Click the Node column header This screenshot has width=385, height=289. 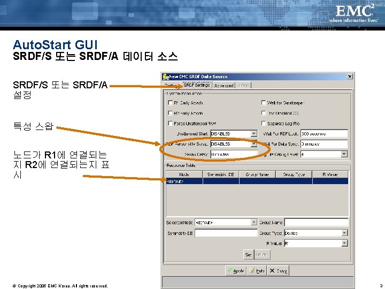(184, 174)
